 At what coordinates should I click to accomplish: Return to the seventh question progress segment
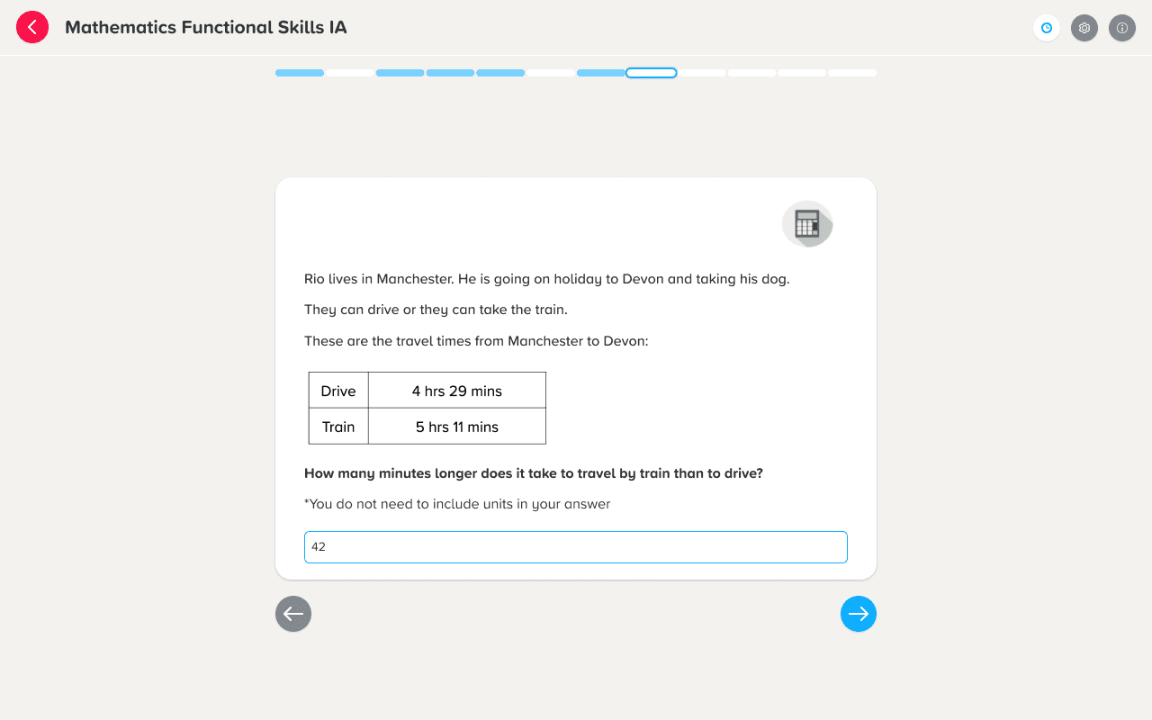pos(601,73)
